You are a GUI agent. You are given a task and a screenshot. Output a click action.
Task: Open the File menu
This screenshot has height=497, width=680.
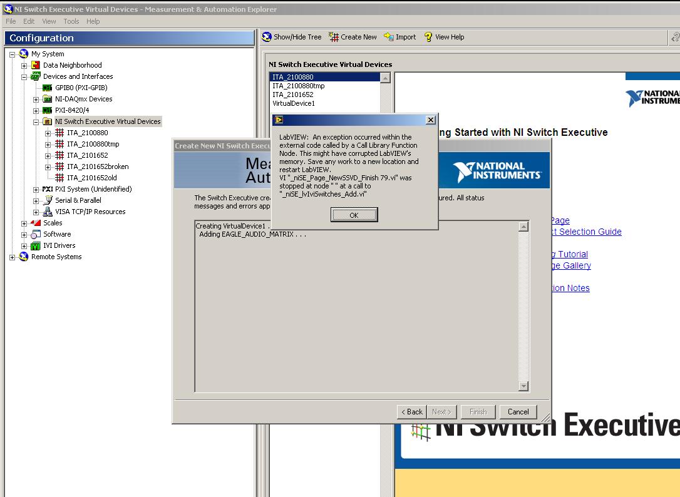11,21
